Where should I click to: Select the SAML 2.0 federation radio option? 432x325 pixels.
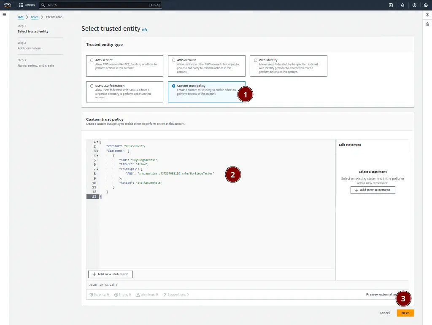point(92,86)
